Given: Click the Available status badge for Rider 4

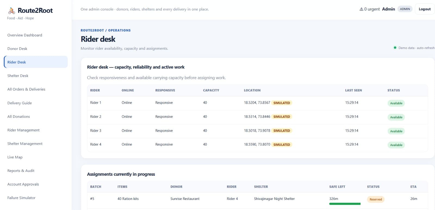Looking at the screenshot, I should coord(396,145).
